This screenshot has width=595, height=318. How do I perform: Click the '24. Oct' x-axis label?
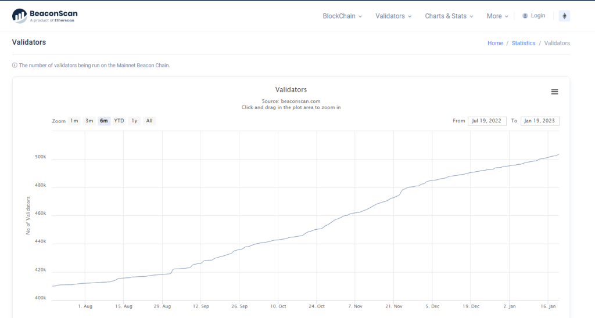click(x=317, y=306)
